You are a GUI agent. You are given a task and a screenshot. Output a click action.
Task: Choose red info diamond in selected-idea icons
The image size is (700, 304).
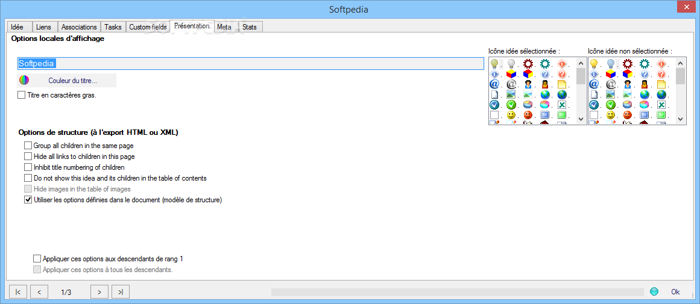(561, 63)
